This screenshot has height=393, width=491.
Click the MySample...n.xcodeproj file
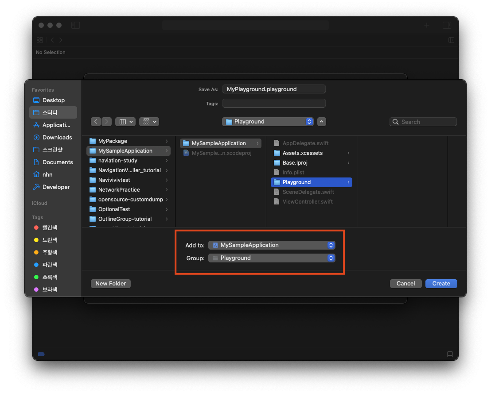tap(221, 153)
